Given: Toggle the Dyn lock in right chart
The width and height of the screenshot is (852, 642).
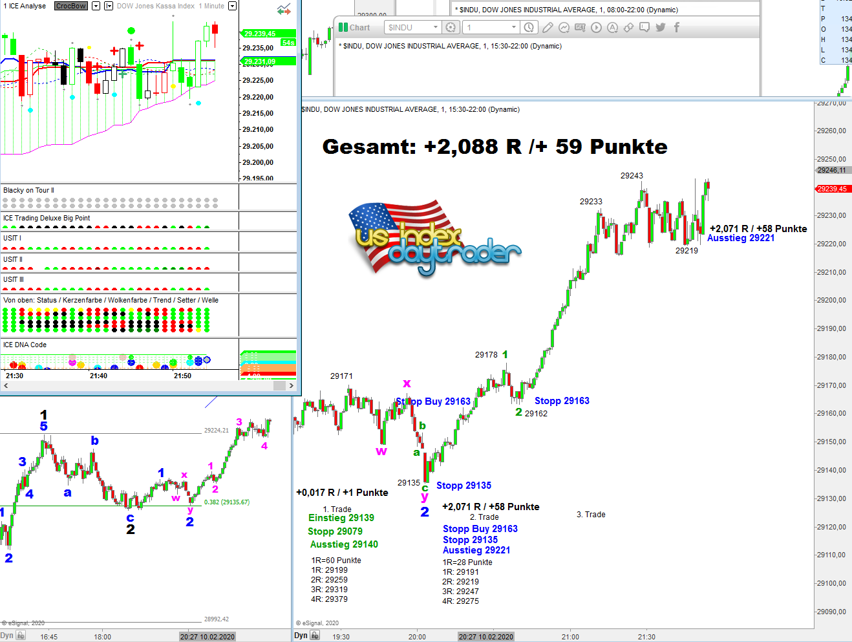Looking at the screenshot, I should [315, 636].
